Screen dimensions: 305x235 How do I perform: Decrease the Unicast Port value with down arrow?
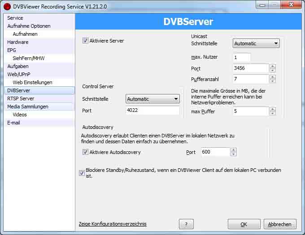[273, 70]
